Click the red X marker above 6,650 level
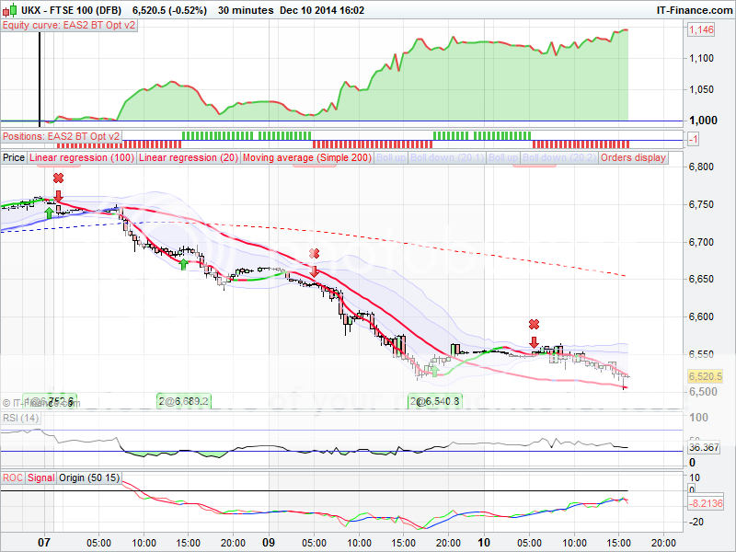This screenshot has width=736, height=552. pyautogui.click(x=314, y=253)
